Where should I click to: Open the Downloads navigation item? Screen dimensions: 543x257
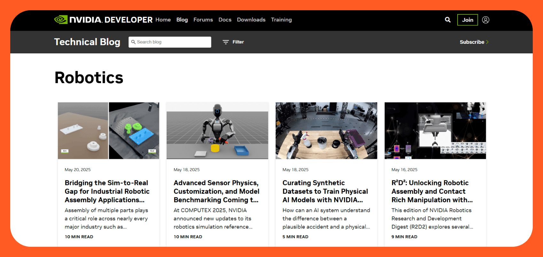point(251,20)
